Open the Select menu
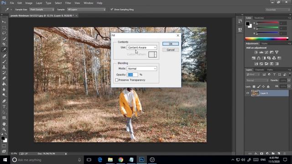This screenshot has height=164, width=292. (x=58, y=3)
